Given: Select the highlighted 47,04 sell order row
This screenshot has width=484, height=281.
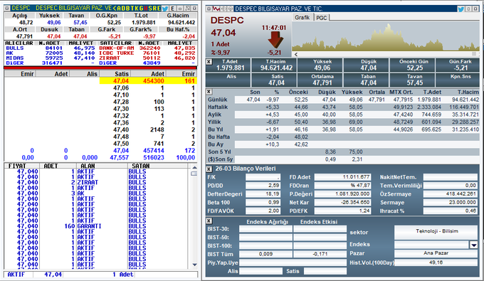Looking at the screenshot, I should [x=148, y=81].
